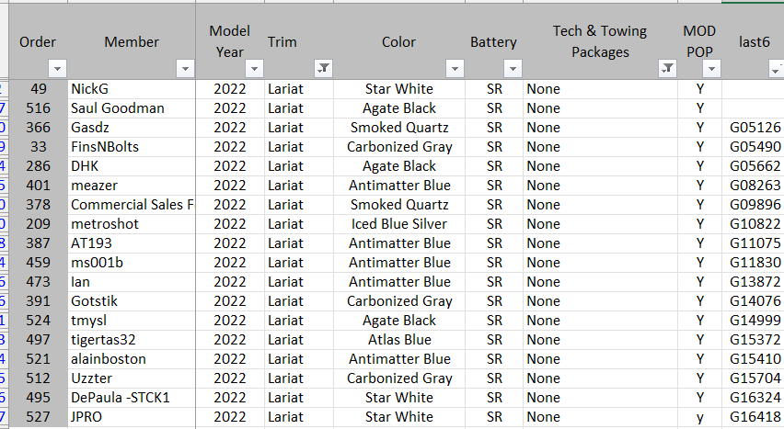
Task: Open the last6 column filter dropdown
Action: tap(777, 68)
